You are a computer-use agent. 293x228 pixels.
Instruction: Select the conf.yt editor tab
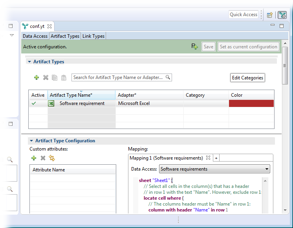[x=37, y=26]
